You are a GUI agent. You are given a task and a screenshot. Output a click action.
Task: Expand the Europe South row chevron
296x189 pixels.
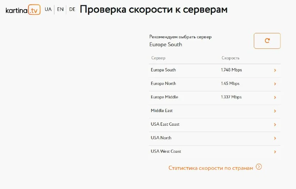pos(275,70)
